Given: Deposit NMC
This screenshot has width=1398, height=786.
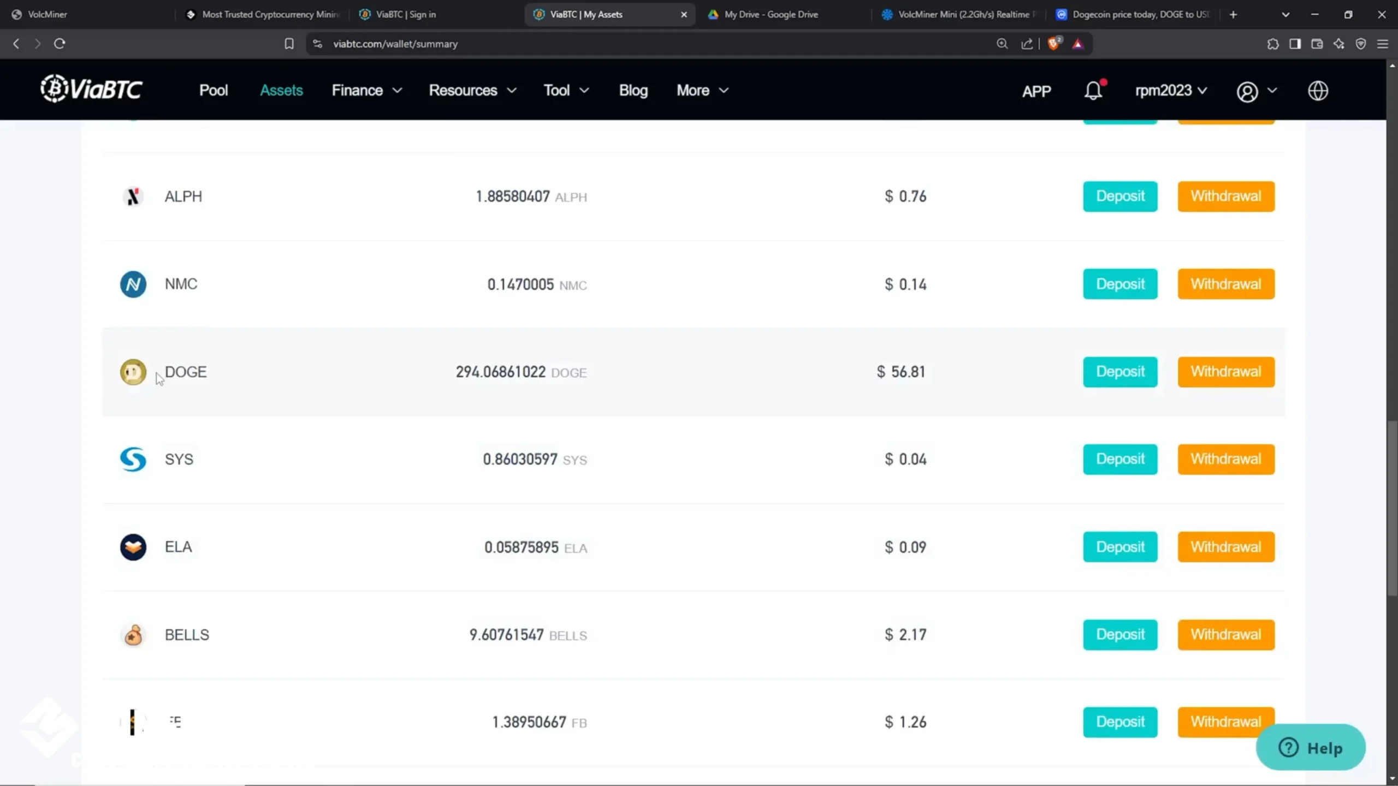Looking at the screenshot, I should click(1120, 284).
